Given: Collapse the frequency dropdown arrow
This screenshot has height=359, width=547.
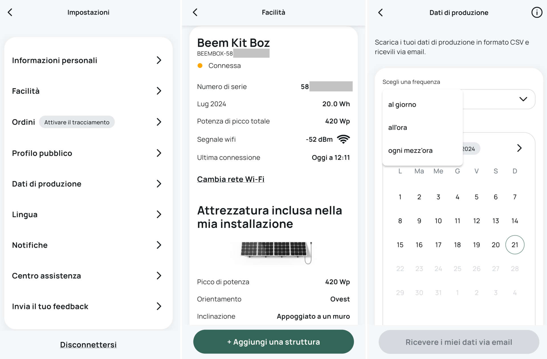Looking at the screenshot, I should (523, 99).
